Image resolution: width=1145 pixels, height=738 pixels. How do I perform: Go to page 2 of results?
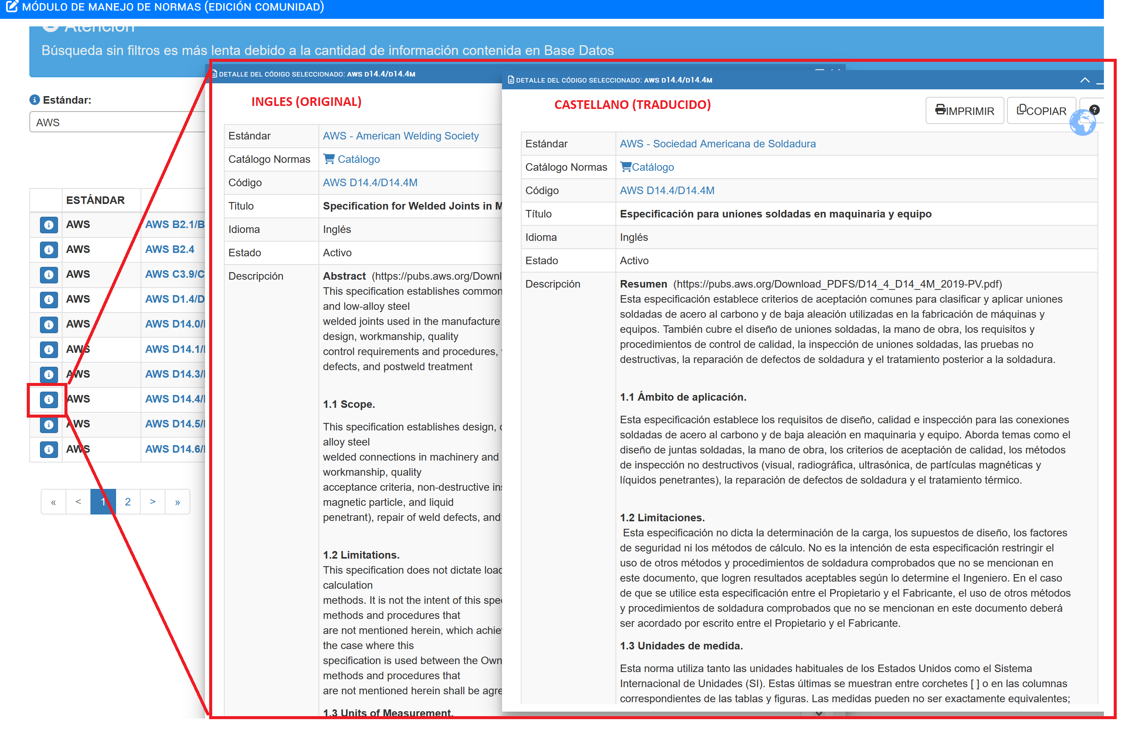127,502
